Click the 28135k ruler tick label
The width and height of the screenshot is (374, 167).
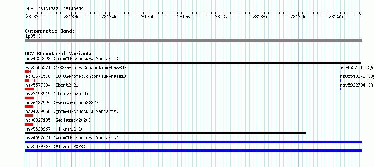[147, 17]
